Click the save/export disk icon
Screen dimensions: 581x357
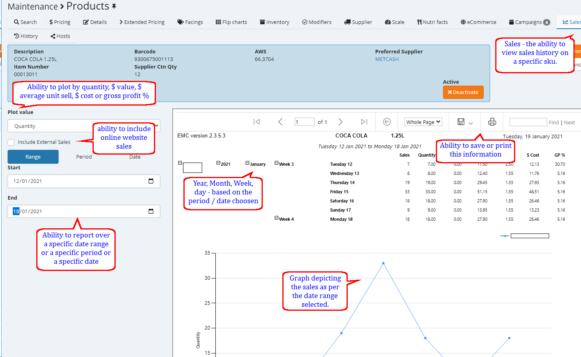(461, 122)
